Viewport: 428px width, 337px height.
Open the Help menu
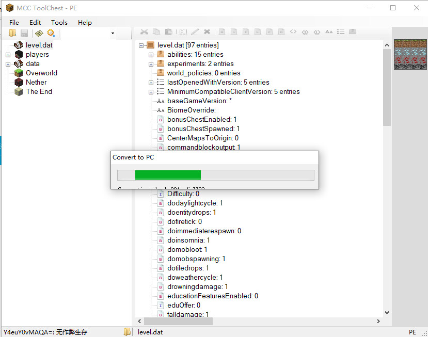point(85,22)
